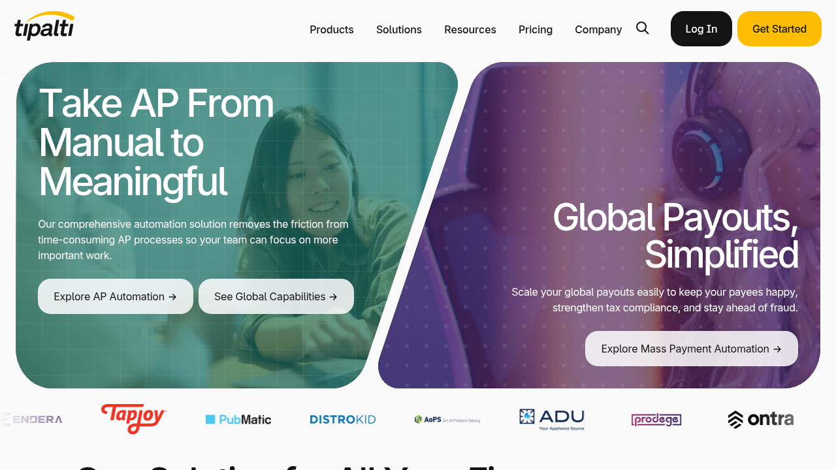Open the search magnifier icon
Screen dimensions: 836x470
click(643, 28)
